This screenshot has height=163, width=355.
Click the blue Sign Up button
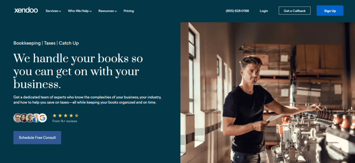point(330,11)
